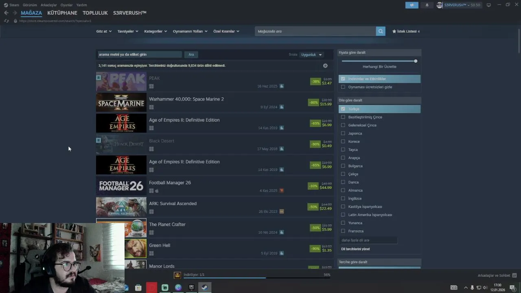Viewport: 521px width, 293px height.
Task: Click the macOS icon on Football Manager 26
Action: 157,190
